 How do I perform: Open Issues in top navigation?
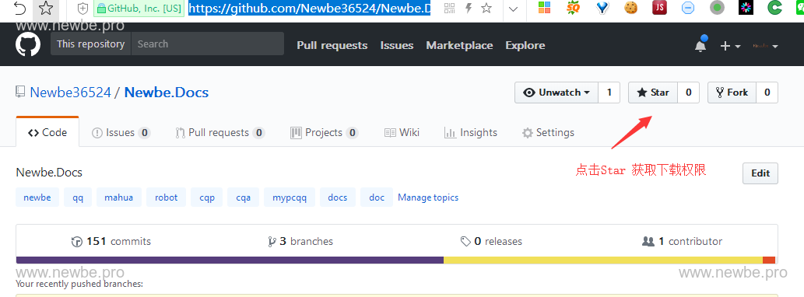point(397,46)
